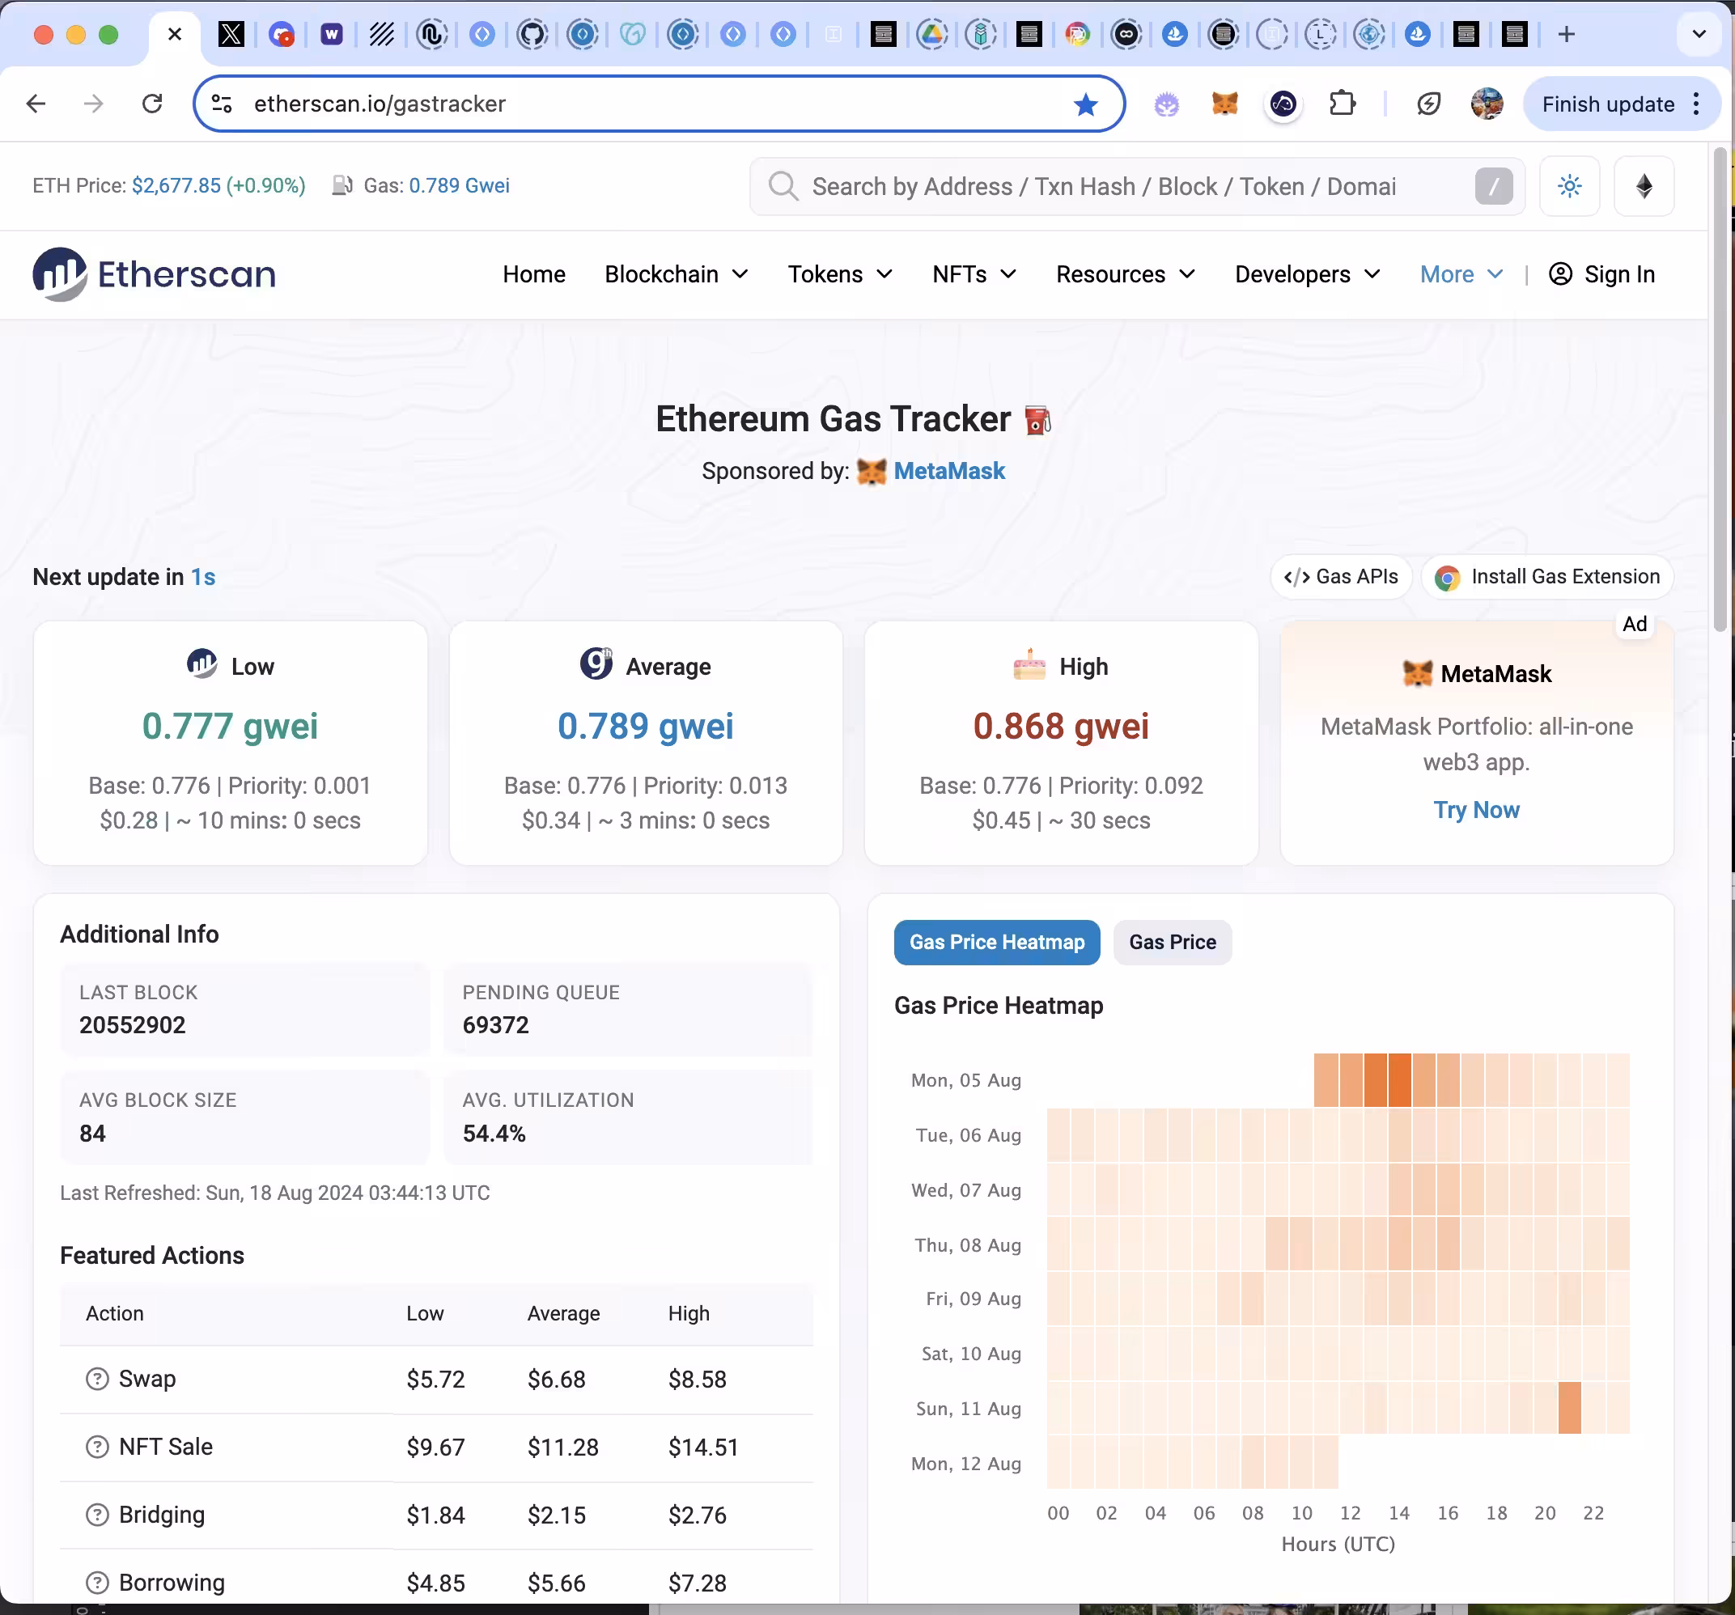Click the MetaMask fox extension icon
1735x1615 pixels.
(1224, 104)
